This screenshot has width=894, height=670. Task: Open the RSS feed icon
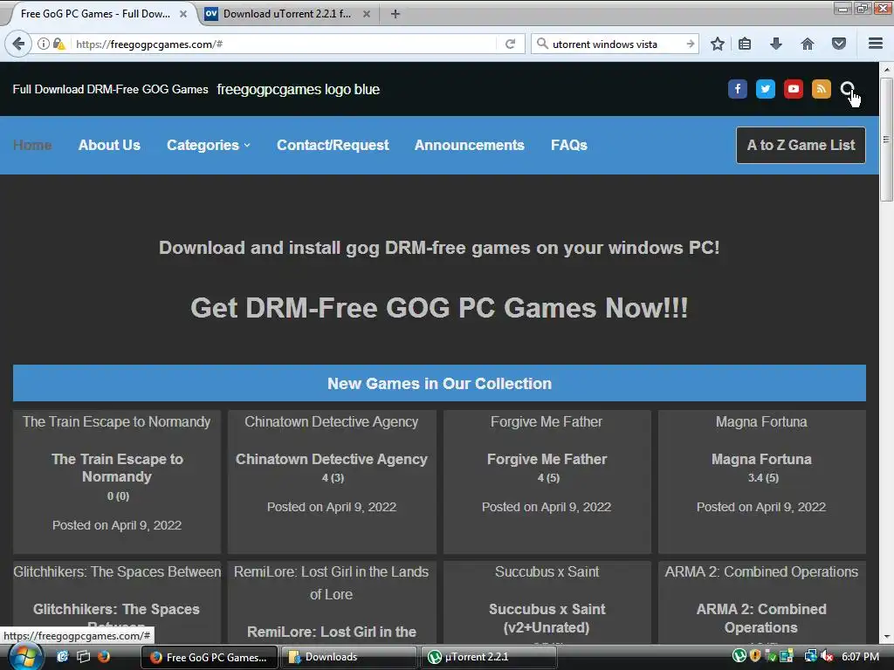coord(821,89)
